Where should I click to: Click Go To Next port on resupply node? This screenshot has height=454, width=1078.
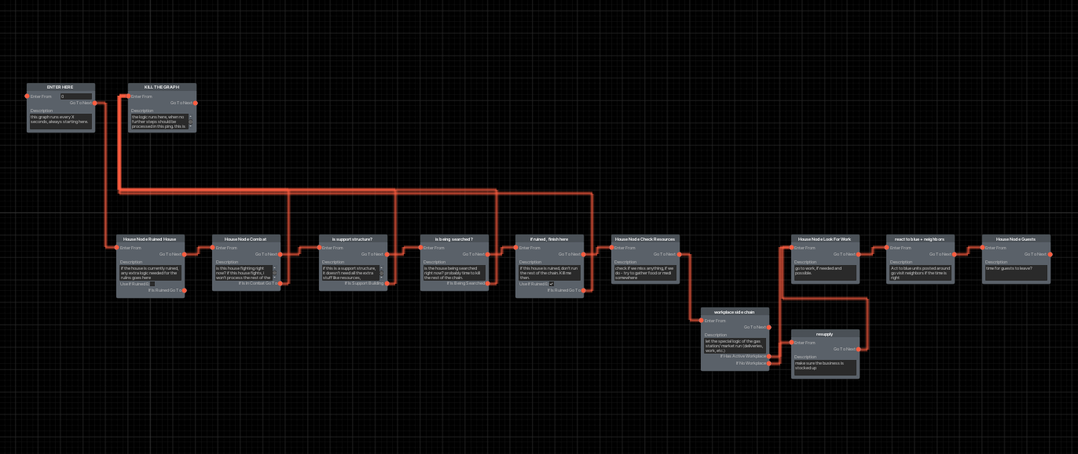click(x=859, y=349)
